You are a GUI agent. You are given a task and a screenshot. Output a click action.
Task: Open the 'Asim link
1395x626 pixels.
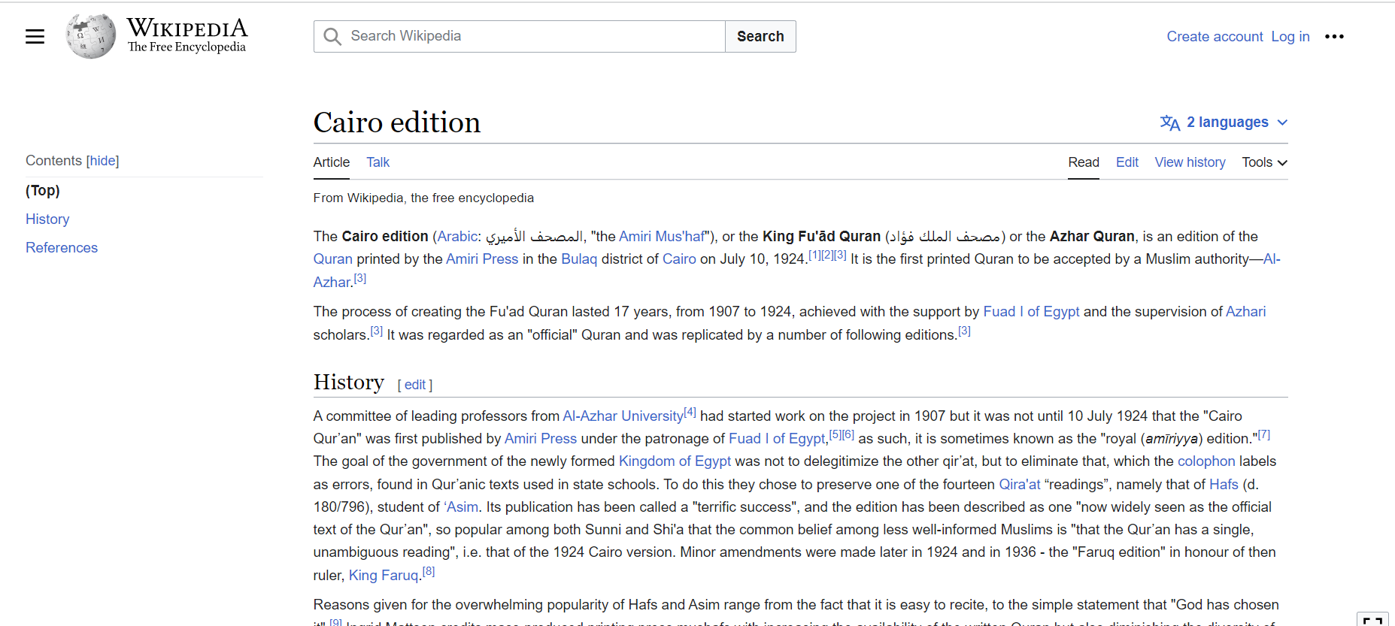(x=461, y=507)
